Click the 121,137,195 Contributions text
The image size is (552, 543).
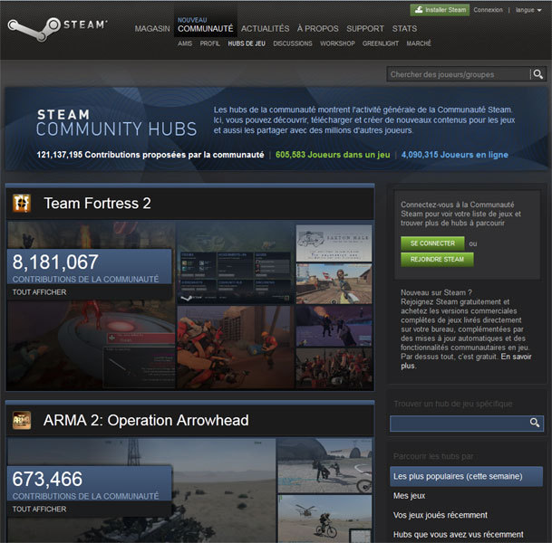click(x=150, y=155)
